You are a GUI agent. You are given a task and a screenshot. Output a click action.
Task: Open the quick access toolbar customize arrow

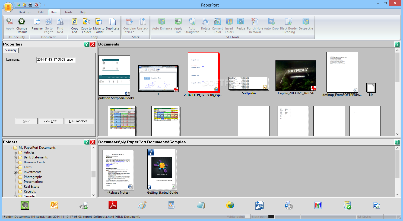pos(45,5)
